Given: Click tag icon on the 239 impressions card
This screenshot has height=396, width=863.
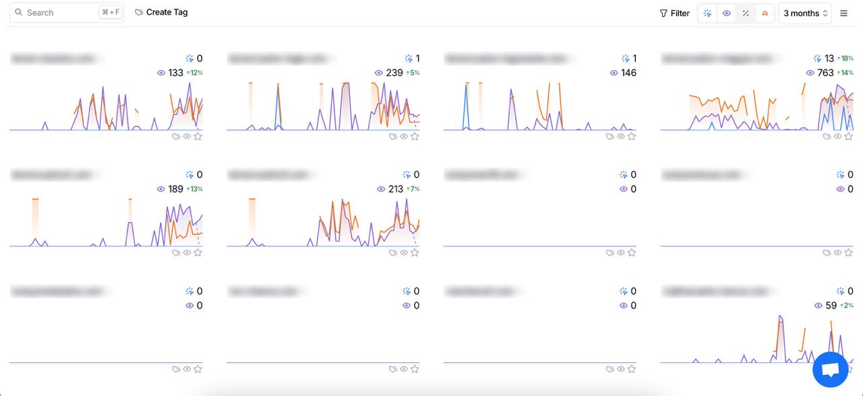Looking at the screenshot, I should coord(393,137).
